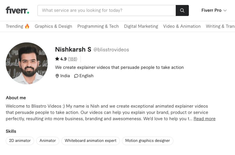
Task: Click the search magnifying glass icon
Action: [182, 10]
